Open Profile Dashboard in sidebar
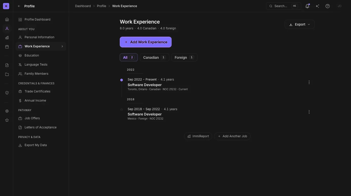 [x=41, y=19]
